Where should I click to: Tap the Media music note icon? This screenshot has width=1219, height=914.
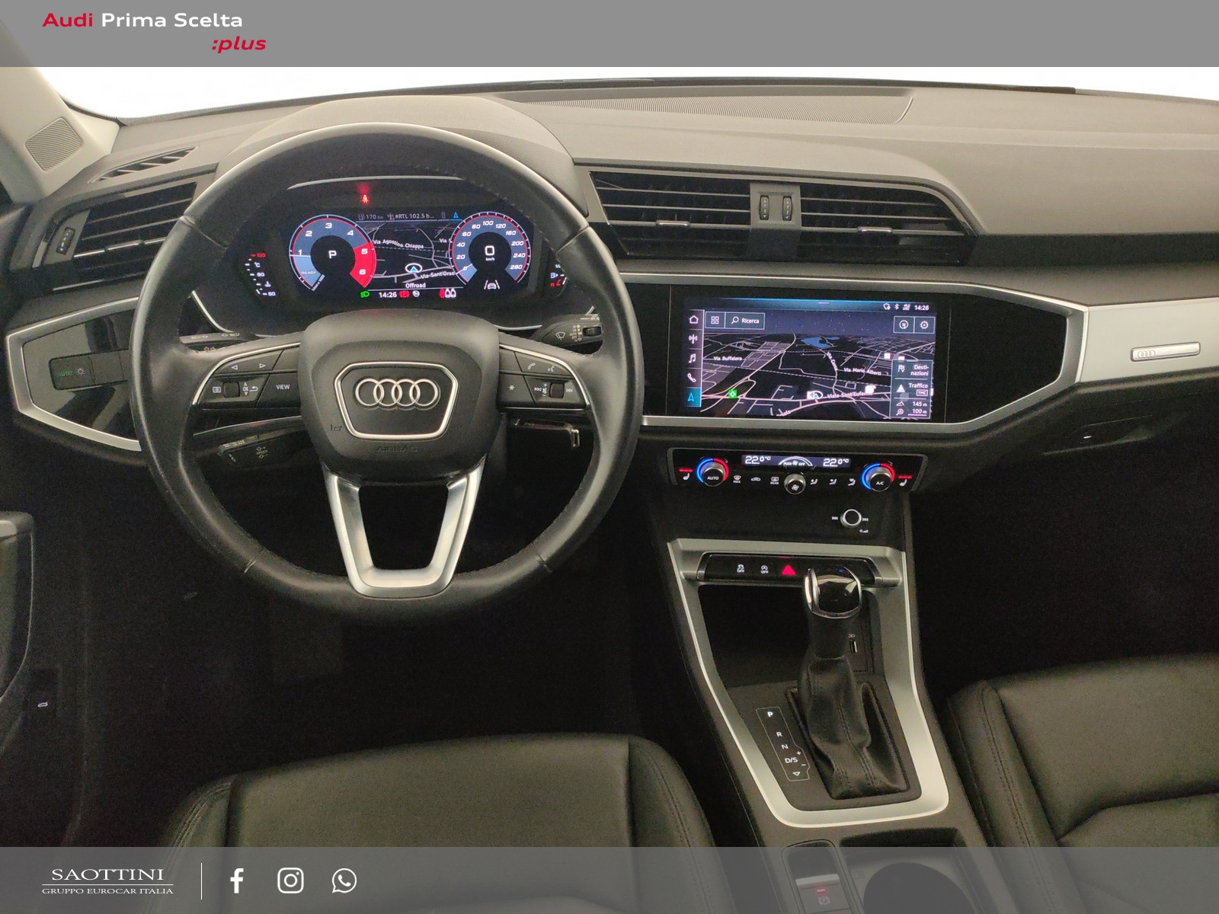tap(693, 358)
